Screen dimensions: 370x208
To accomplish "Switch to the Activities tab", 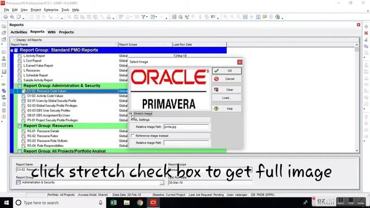I will (x=18, y=32).
